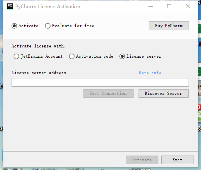Screen dimensions: 201x170
Task: Focus the license server address field
Action: pyautogui.click(x=100, y=82)
